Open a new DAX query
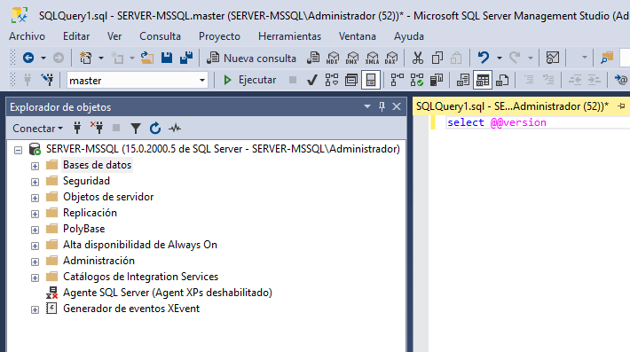The width and height of the screenshot is (630, 352). (x=391, y=59)
